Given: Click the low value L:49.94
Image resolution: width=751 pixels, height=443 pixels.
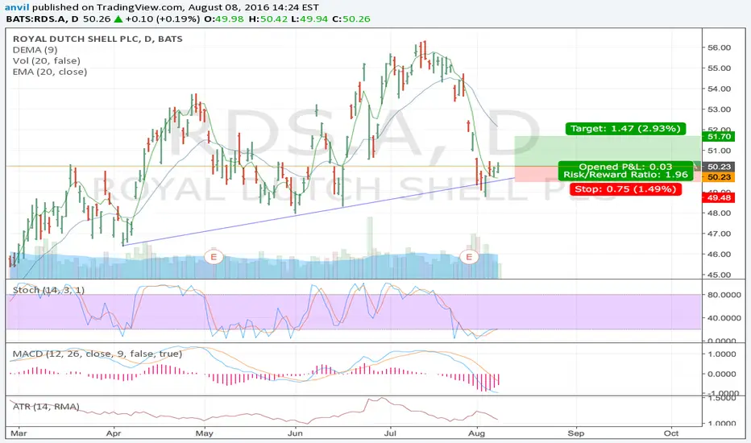Looking at the screenshot, I should [x=310, y=19].
